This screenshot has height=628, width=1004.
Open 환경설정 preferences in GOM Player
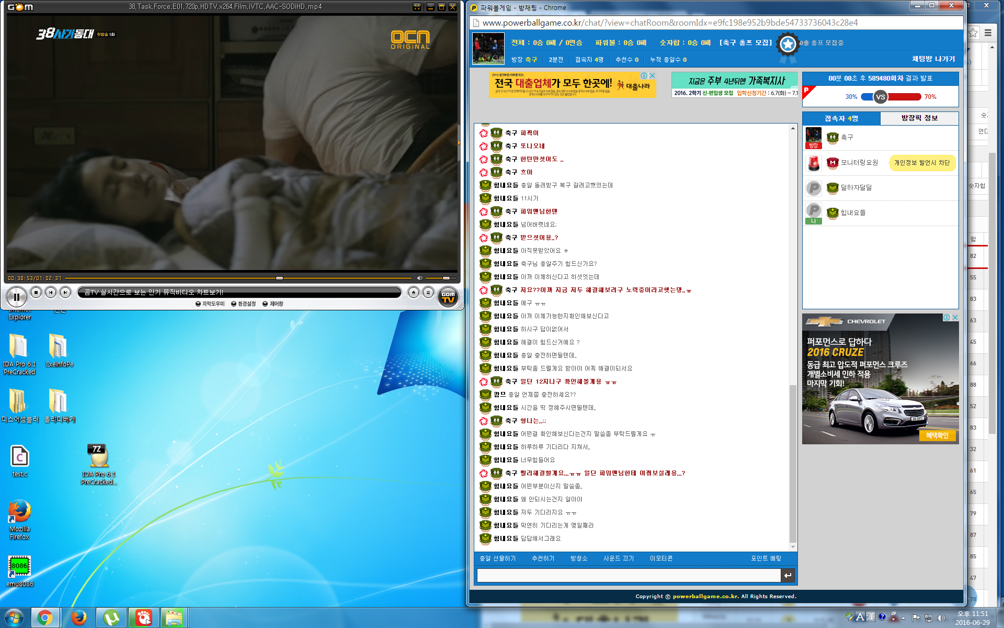coord(244,304)
